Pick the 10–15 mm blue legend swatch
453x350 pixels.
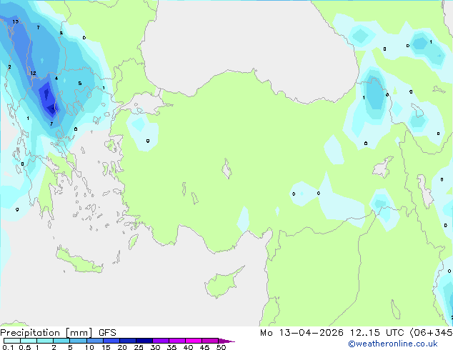coord(95,341)
